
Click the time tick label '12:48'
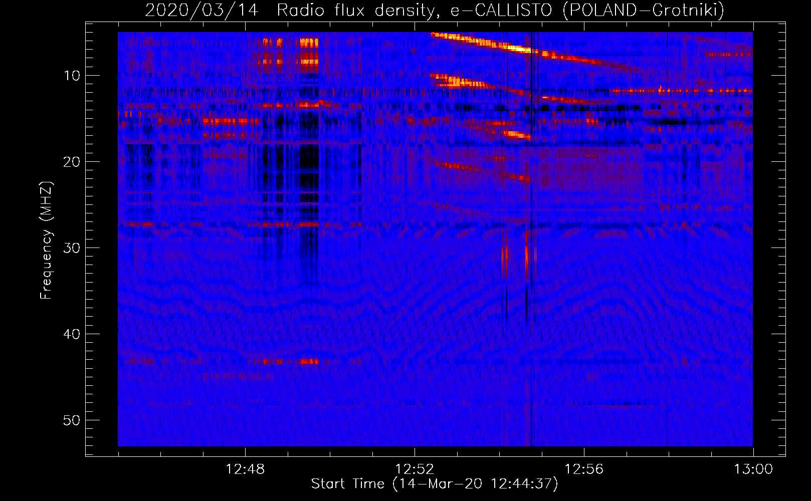coord(245,469)
